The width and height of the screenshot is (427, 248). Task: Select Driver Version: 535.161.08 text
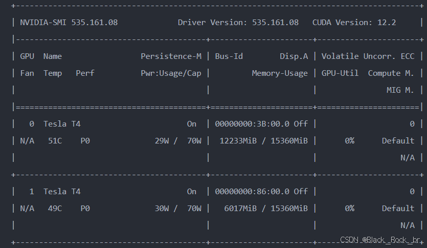238,23
